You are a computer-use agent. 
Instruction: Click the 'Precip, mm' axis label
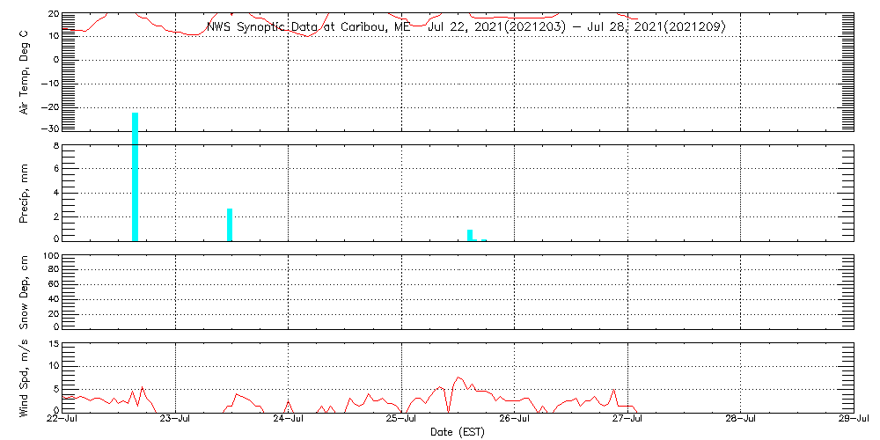pos(25,194)
